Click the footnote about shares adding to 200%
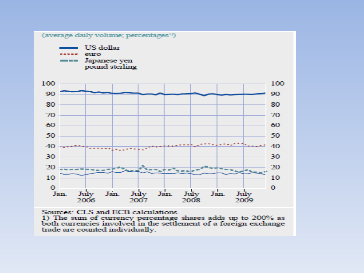The height and width of the screenshot is (273, 364). 163,224
